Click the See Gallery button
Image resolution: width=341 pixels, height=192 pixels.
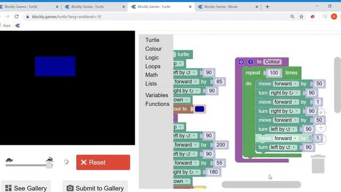coord(26,188)
